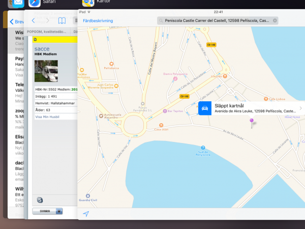Screen dimensions: 305x229
Task: Tap the Peniscola Castle search field
Action: (216, 21)
